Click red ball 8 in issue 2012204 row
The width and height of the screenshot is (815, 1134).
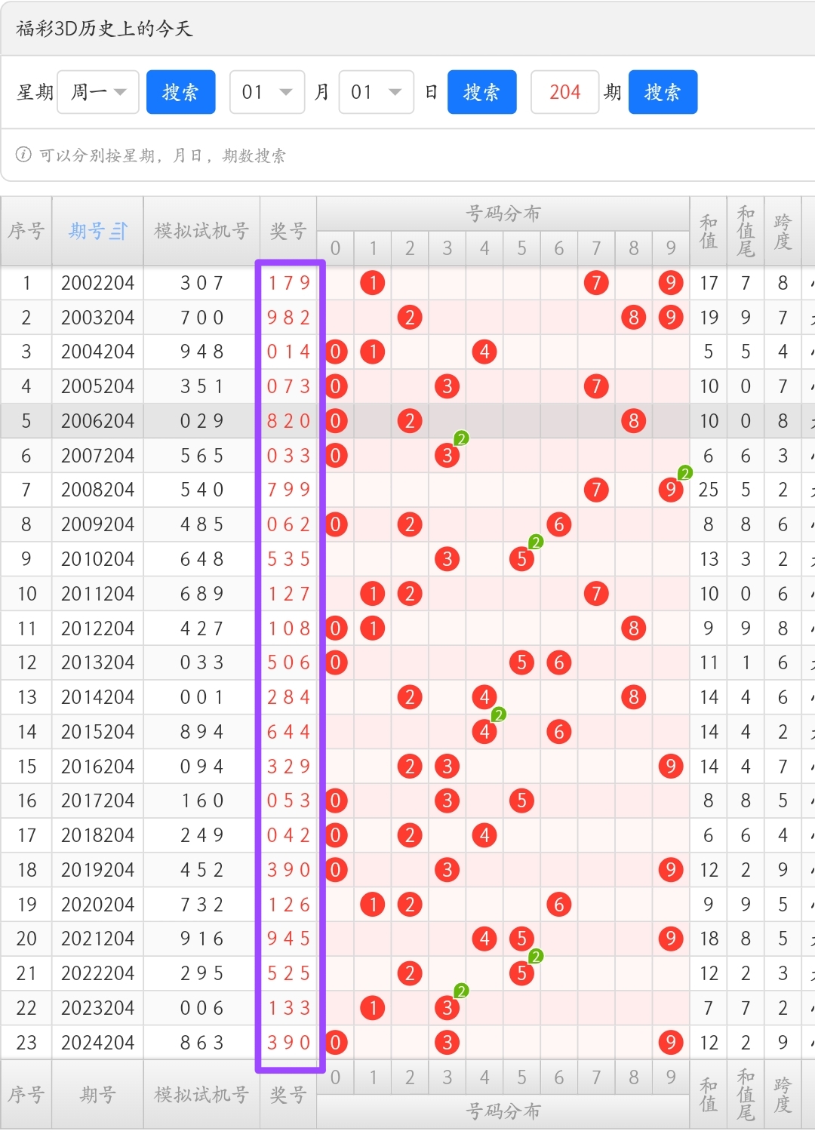coord(634,628)
